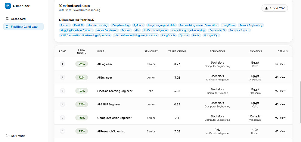The height and width of the screenshot is (142, 301).
Task: Click the Python skill tag
Action: [x=65, y=25]
